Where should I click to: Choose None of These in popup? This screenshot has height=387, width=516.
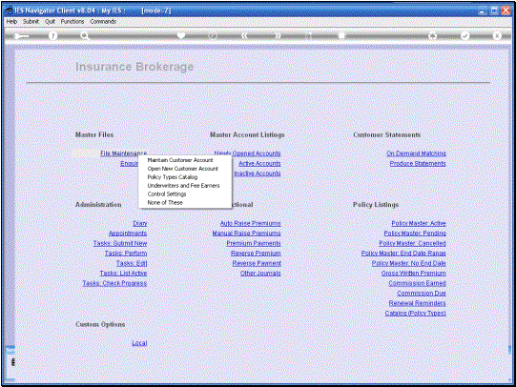pyautogui.click(x=165, y=203)
